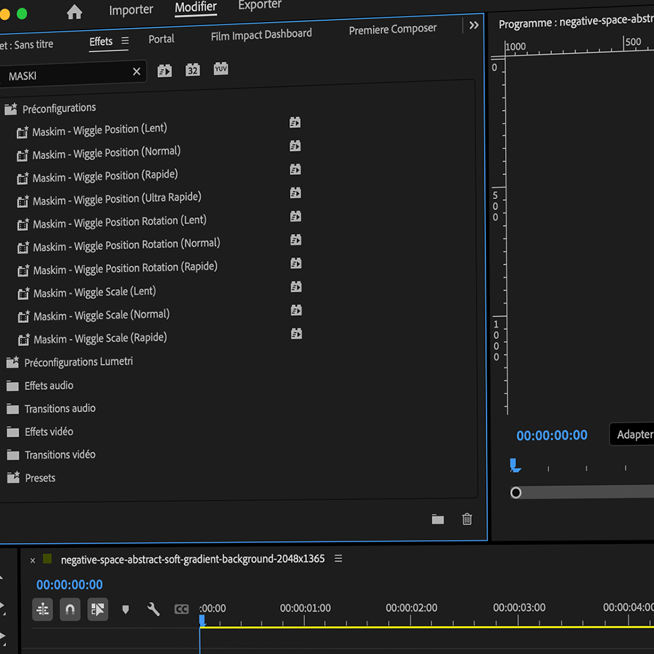Create a new custom bin folder icon
The width and height of the screenshot is (654, 654).
(x=438, y=519)
